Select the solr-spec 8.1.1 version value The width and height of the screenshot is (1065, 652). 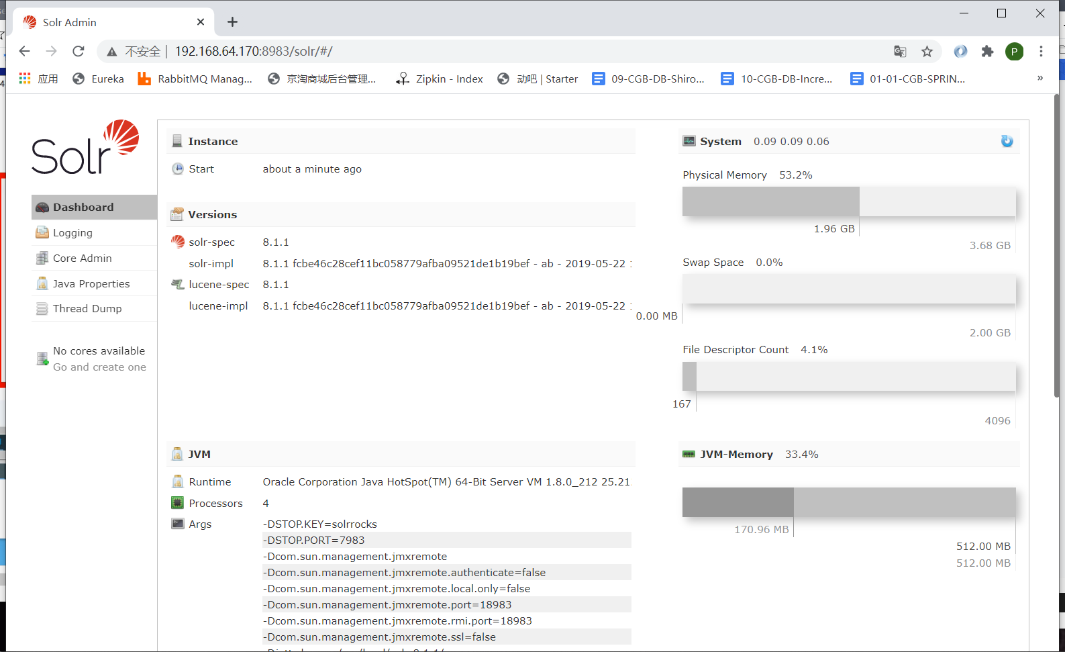click(276, 242)
